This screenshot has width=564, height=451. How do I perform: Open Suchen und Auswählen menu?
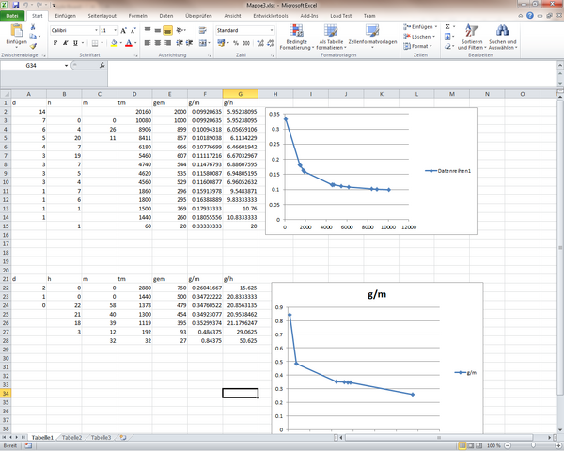[503, 37]
